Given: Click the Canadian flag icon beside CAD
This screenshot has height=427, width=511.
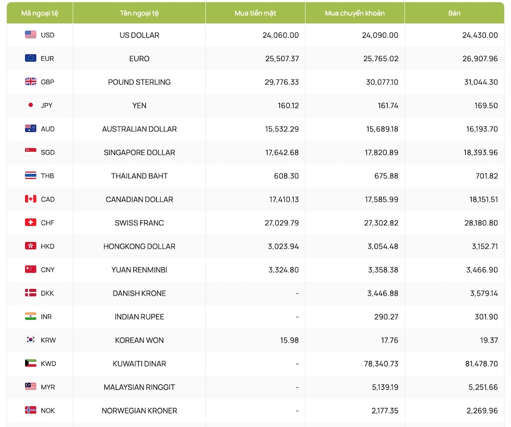Looking at the screenshot, I should point(31,199).
